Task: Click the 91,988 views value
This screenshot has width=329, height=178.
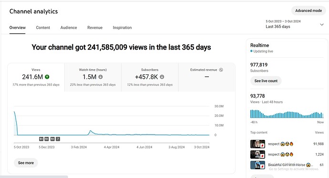Action: click(319, 144)
